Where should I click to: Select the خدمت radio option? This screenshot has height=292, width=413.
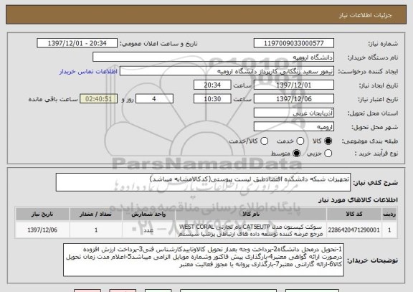click(300, 141)
